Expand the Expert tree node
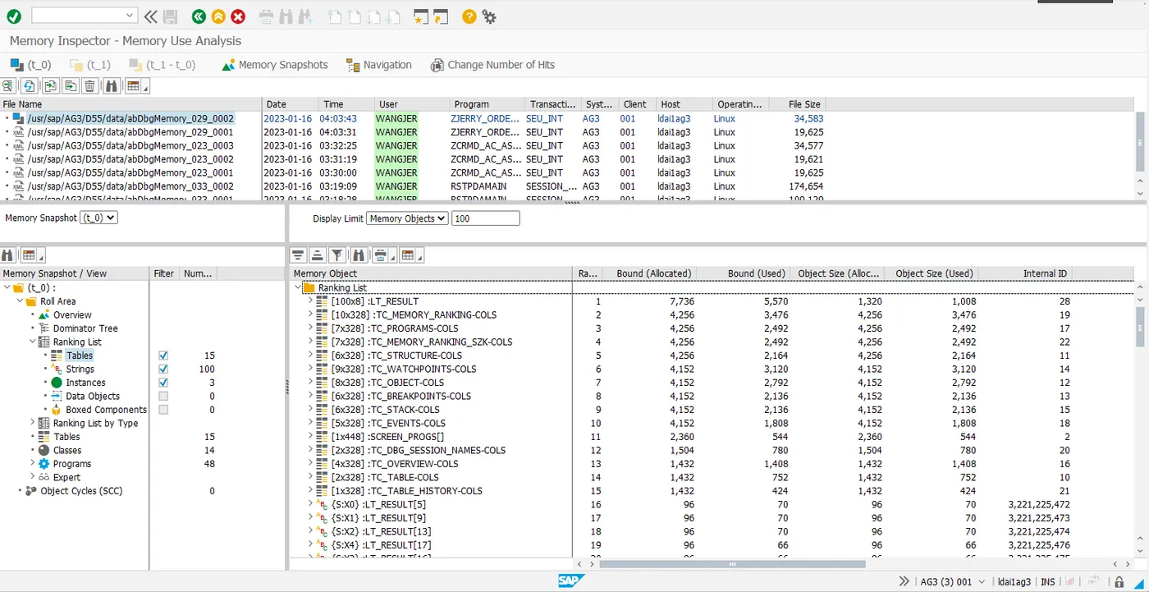 coord(33,477)
